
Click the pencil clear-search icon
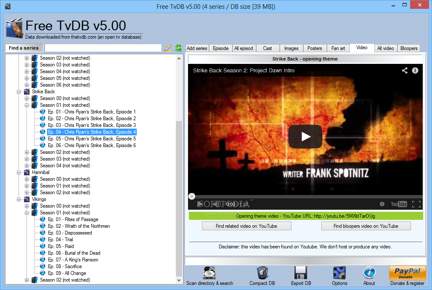point(167,48)
